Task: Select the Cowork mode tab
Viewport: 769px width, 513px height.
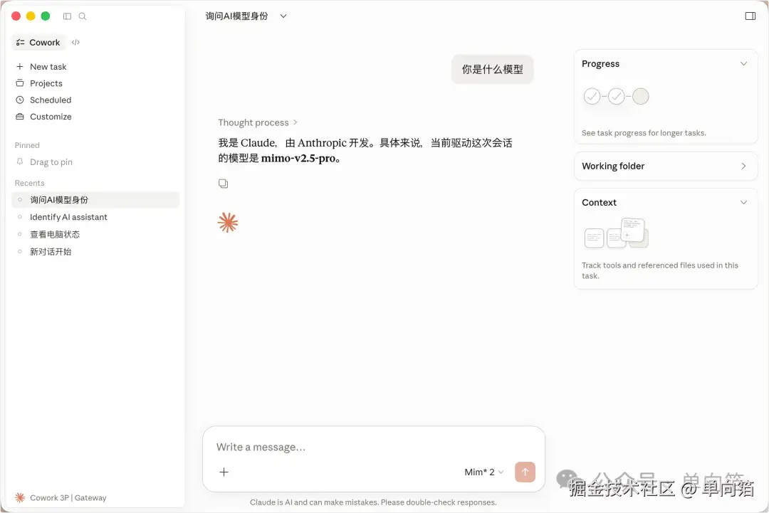Action: pos(38,42)
